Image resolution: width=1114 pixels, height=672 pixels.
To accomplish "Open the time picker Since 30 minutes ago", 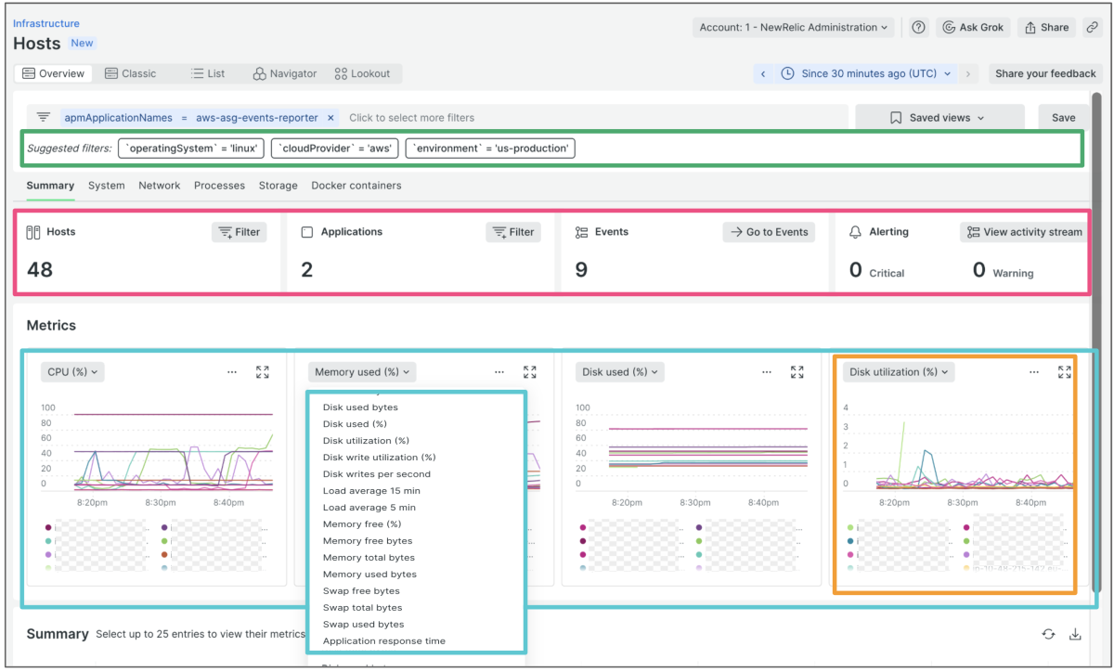I will click(x=866, y=74).
